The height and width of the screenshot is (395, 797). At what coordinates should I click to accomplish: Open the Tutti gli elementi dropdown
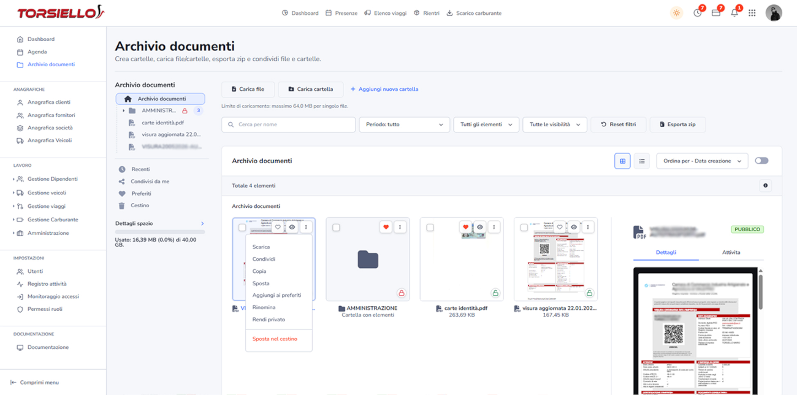pyautogui.click(x=486, y=124)
